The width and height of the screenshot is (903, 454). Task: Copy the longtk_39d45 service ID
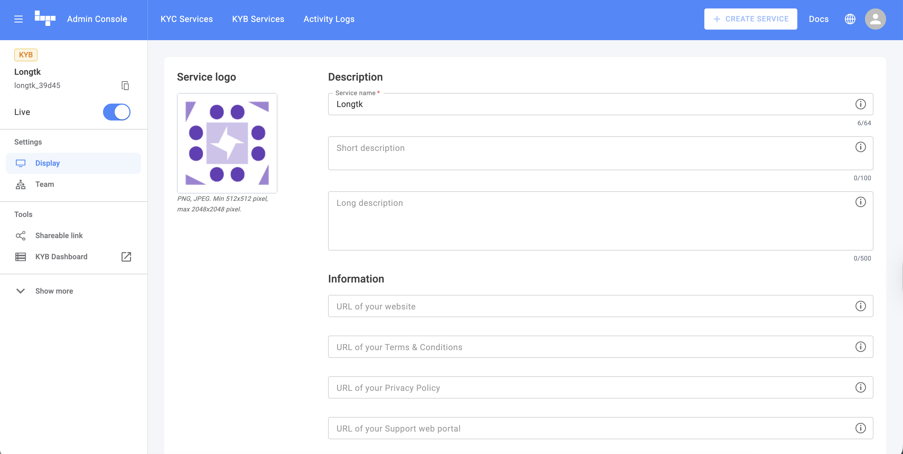(125, 86)
